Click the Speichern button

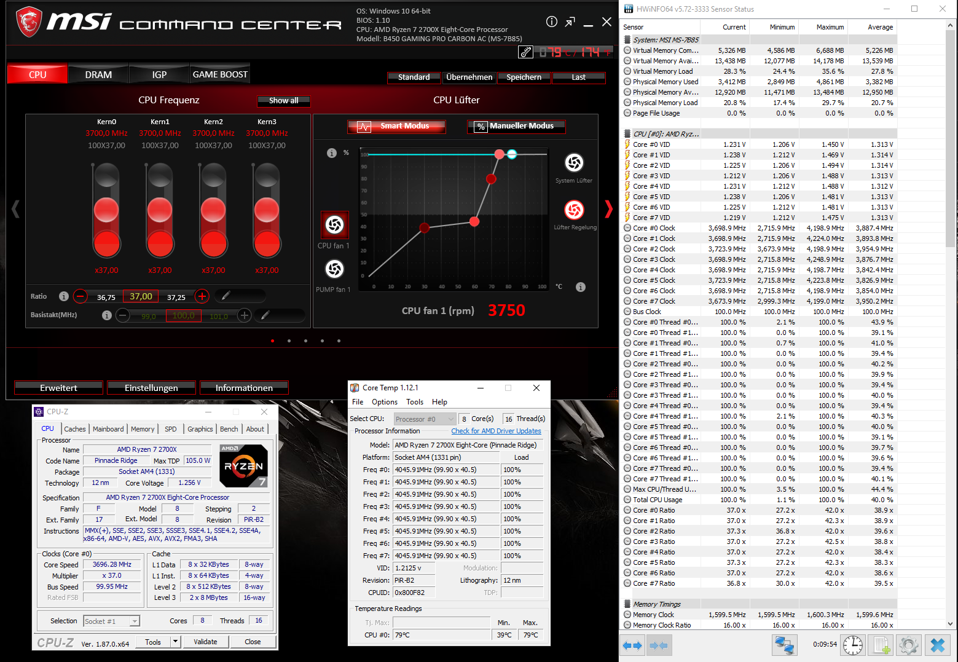524,77
